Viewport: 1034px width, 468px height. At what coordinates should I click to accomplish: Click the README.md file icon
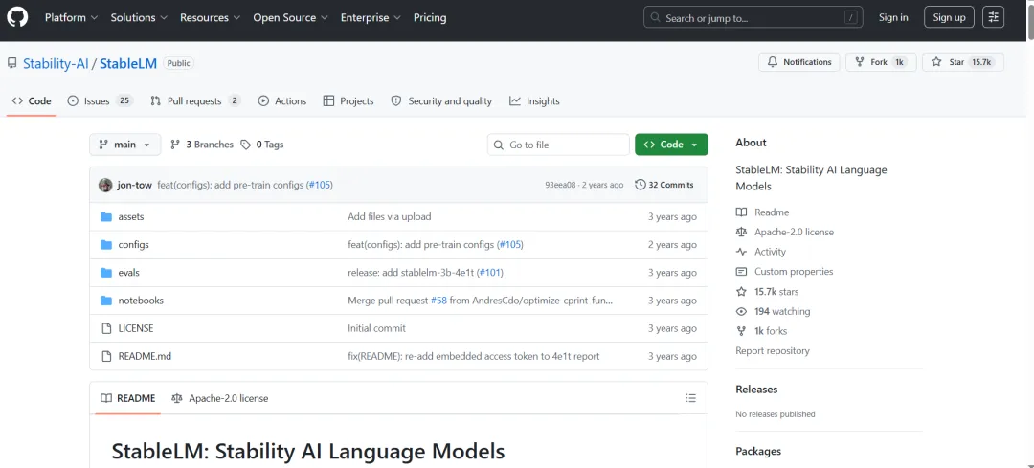click(106, 356)
